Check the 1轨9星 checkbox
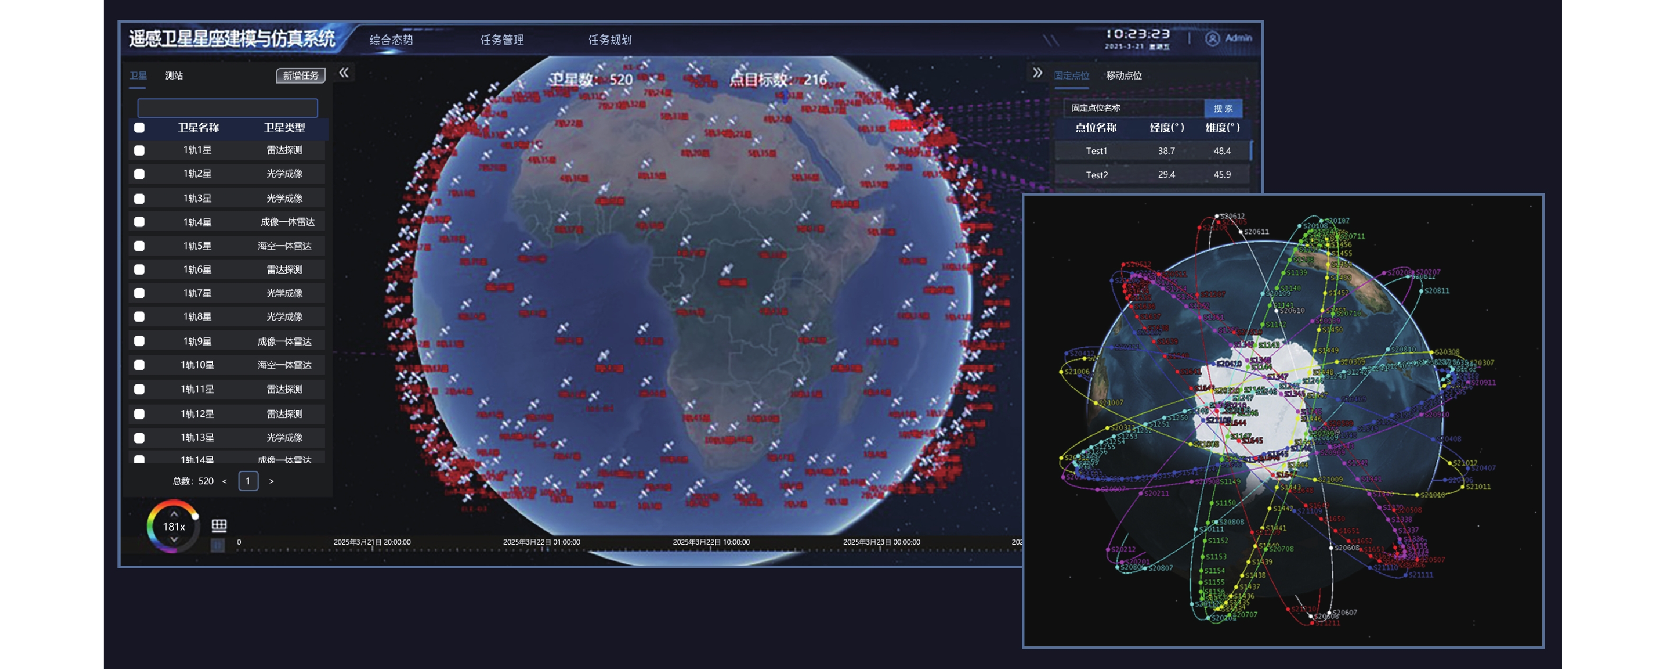Screen dimensions: 1666x669 coord(139,341)
